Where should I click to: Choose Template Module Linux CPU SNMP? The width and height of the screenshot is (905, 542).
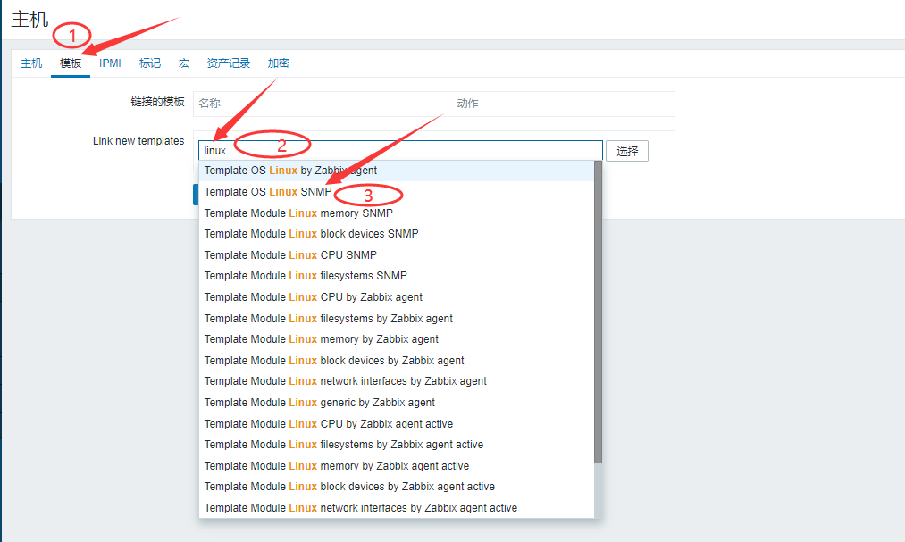[397, 255]
